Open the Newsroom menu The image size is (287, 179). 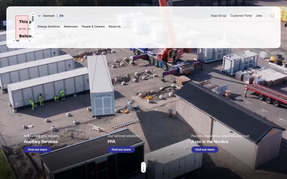(x=71, y=27)
